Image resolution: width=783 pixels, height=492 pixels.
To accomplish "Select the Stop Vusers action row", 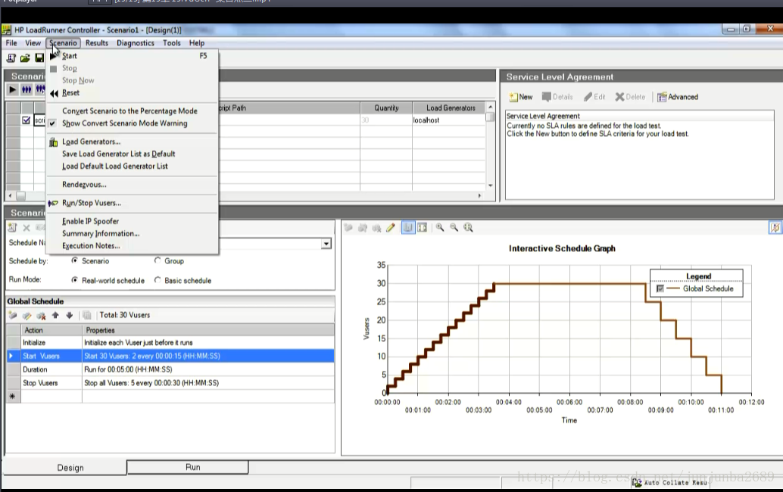I will 170,383.
